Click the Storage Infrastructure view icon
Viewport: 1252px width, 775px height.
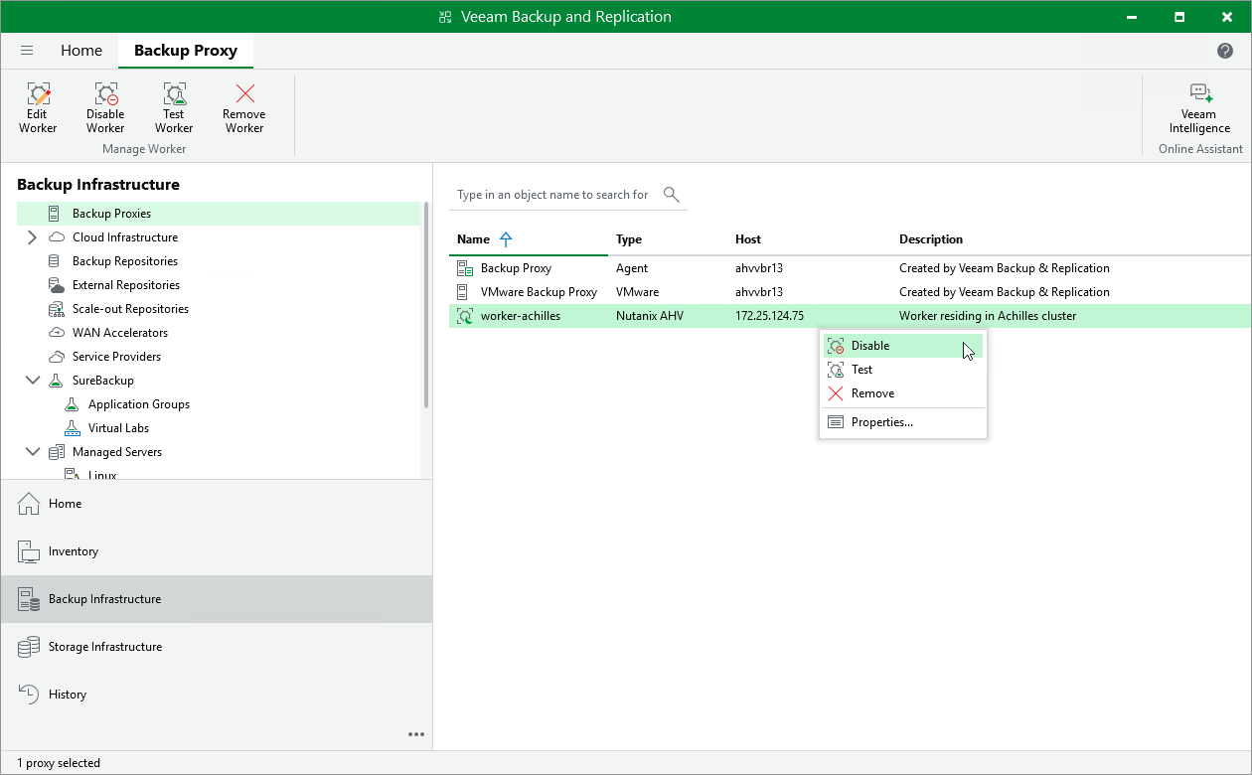coord(29,647)
